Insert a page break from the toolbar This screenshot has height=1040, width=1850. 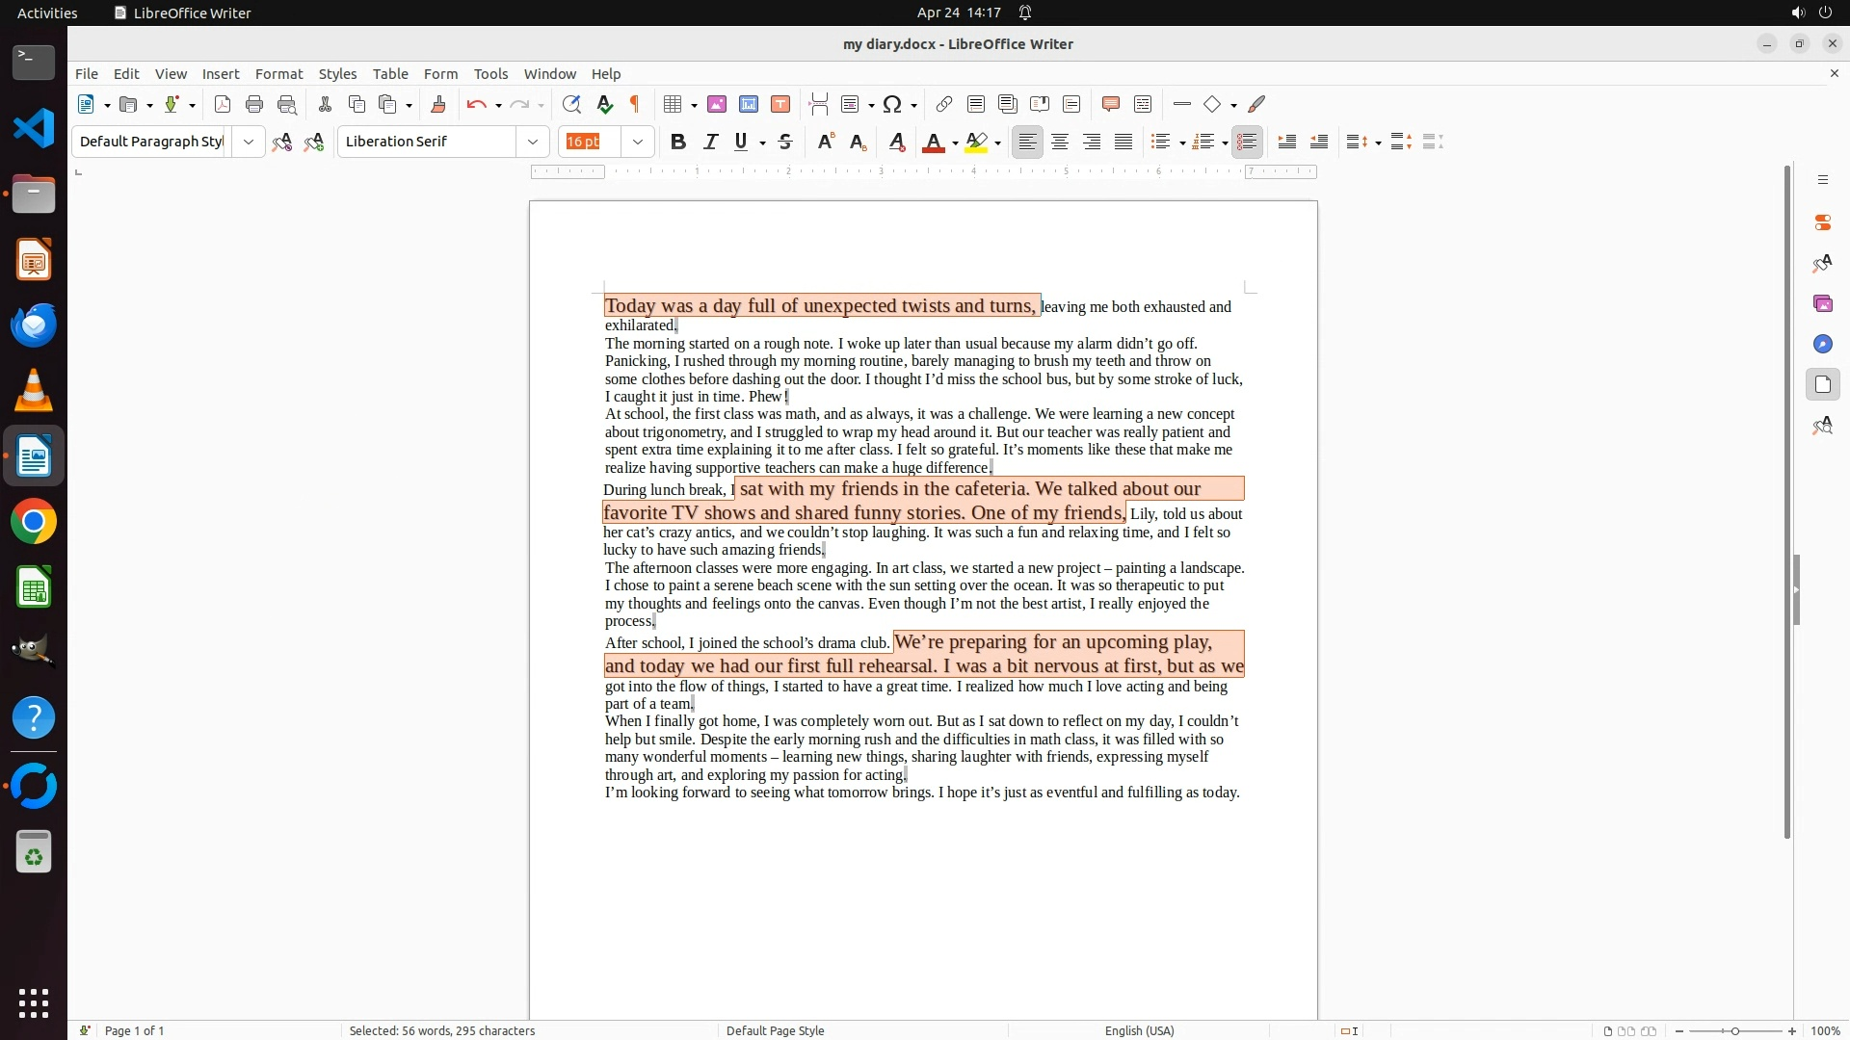[819, 105]
